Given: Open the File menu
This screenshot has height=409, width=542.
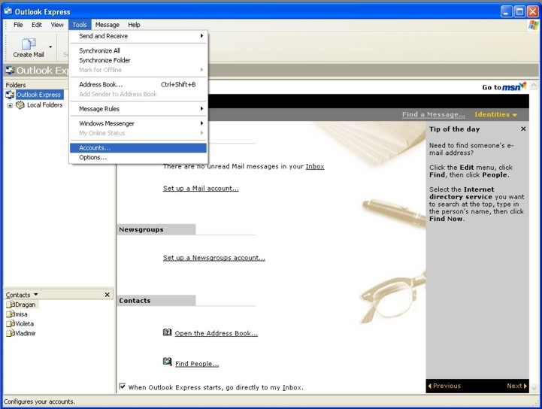Looking at the screenshot, I should pos(18,25).
